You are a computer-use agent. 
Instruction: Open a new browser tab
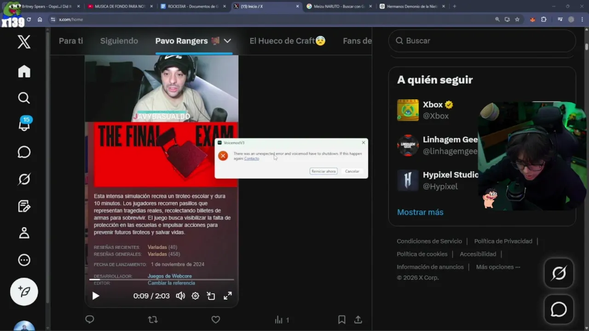click(454, 6)
